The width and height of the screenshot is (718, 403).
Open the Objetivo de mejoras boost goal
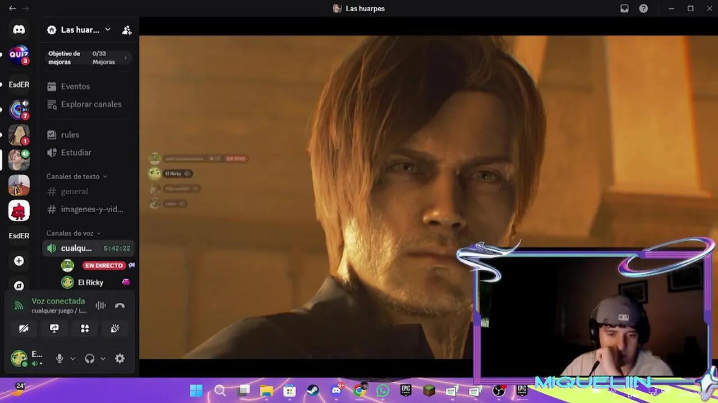coord(88,58)
